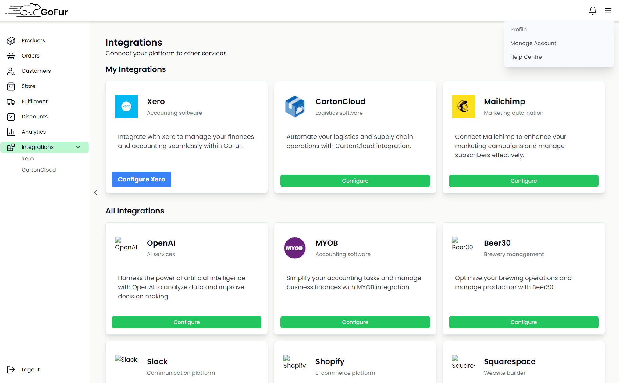
Task: Click the Integrations grid icon
Action: pos(11,147)
